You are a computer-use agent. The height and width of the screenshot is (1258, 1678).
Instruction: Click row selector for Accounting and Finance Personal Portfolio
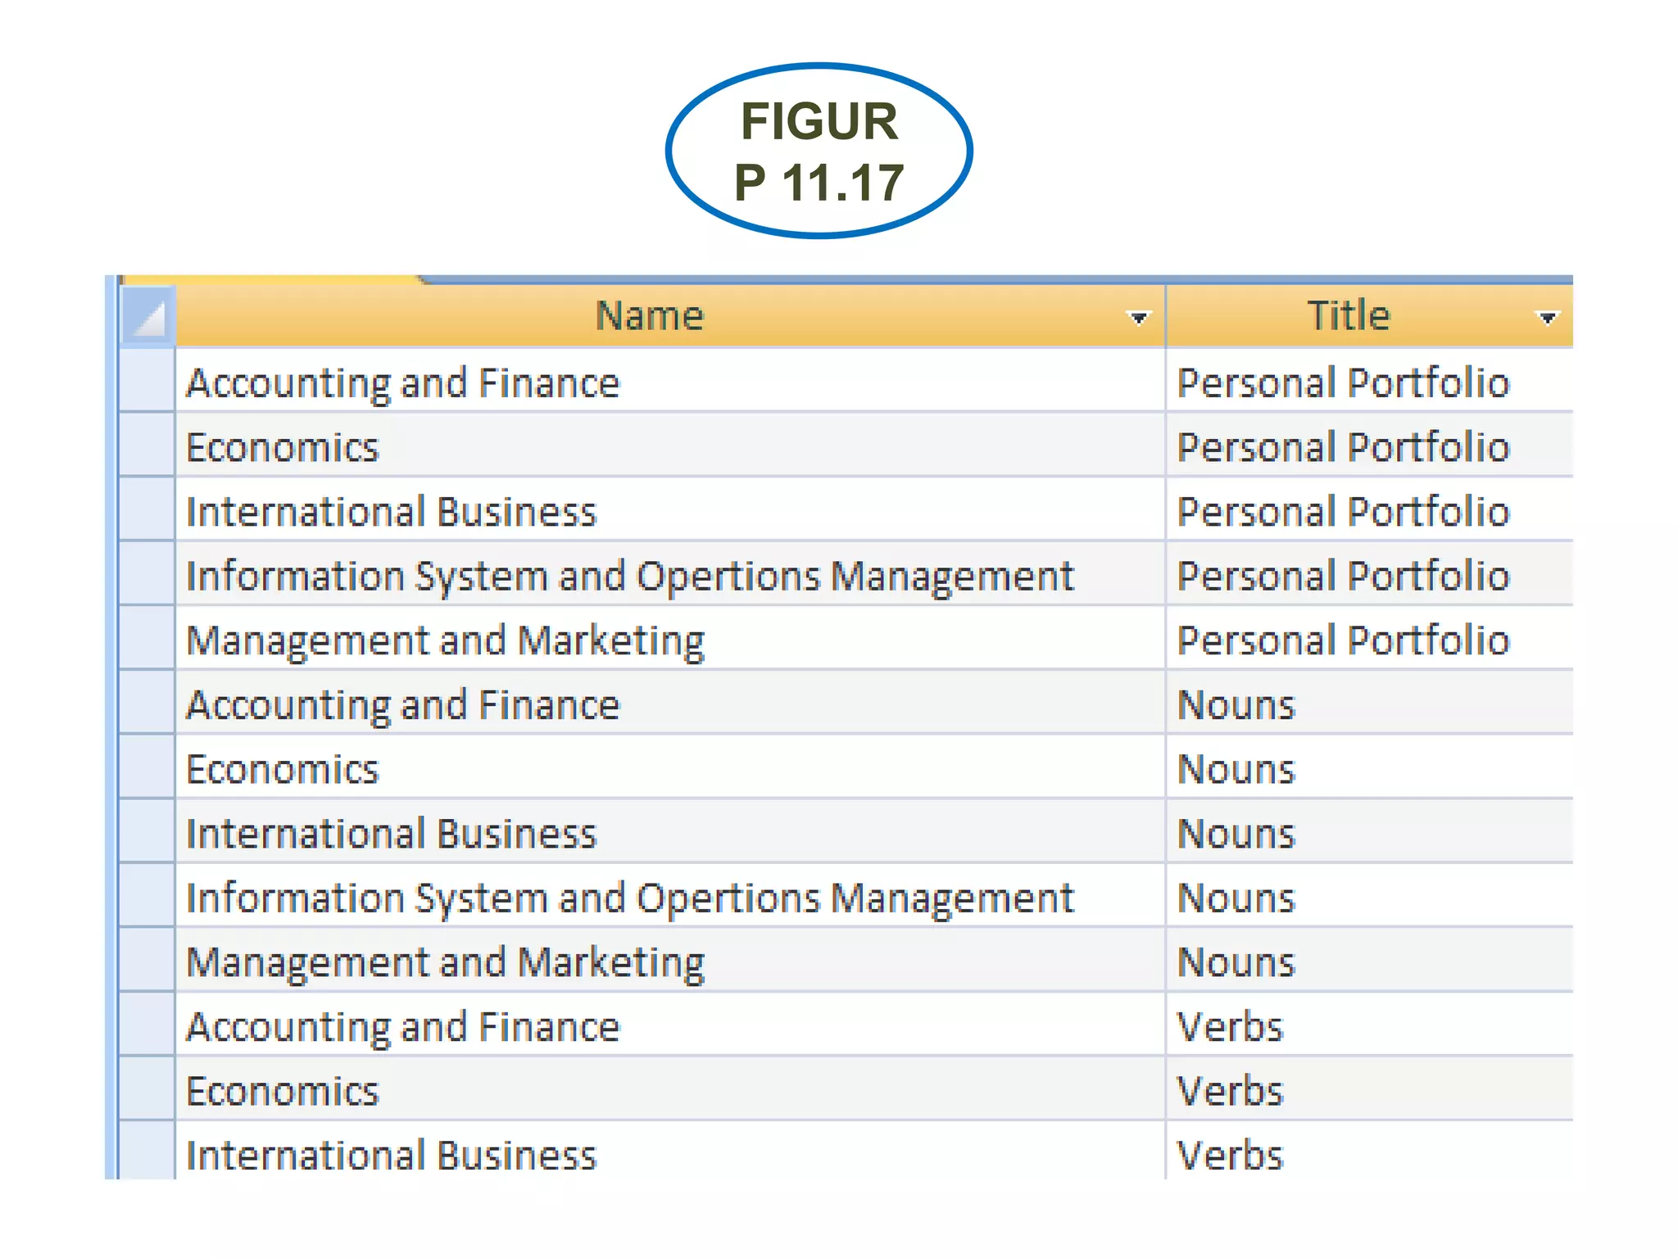[147, 382]
